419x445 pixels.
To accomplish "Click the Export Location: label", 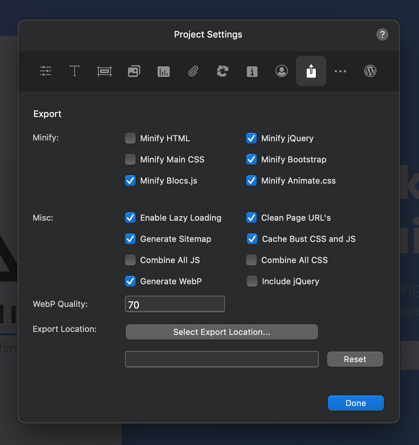I will (x=64, y=329).
